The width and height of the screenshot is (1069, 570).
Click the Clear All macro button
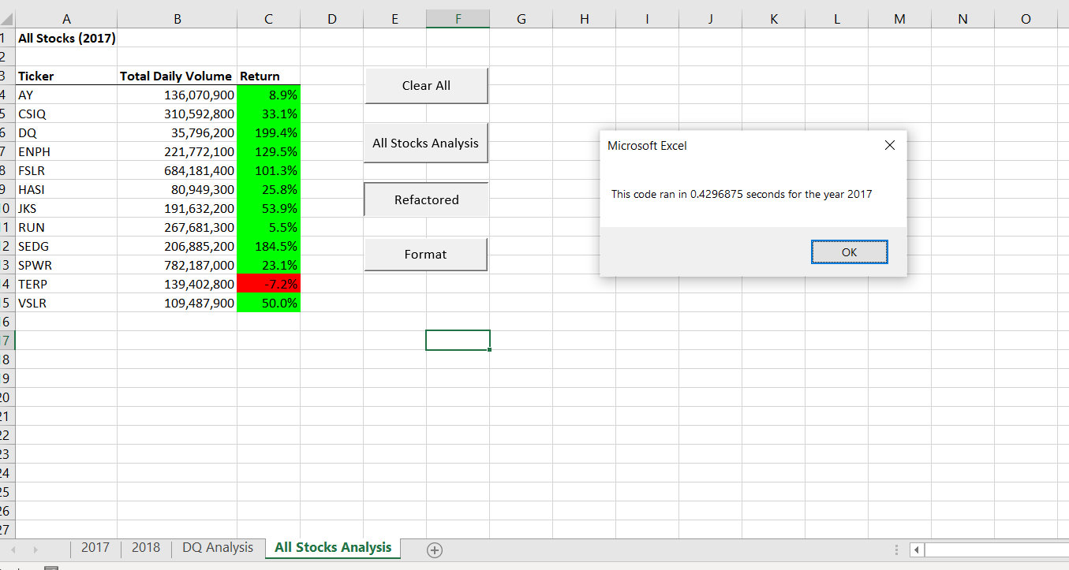[426, 85]
